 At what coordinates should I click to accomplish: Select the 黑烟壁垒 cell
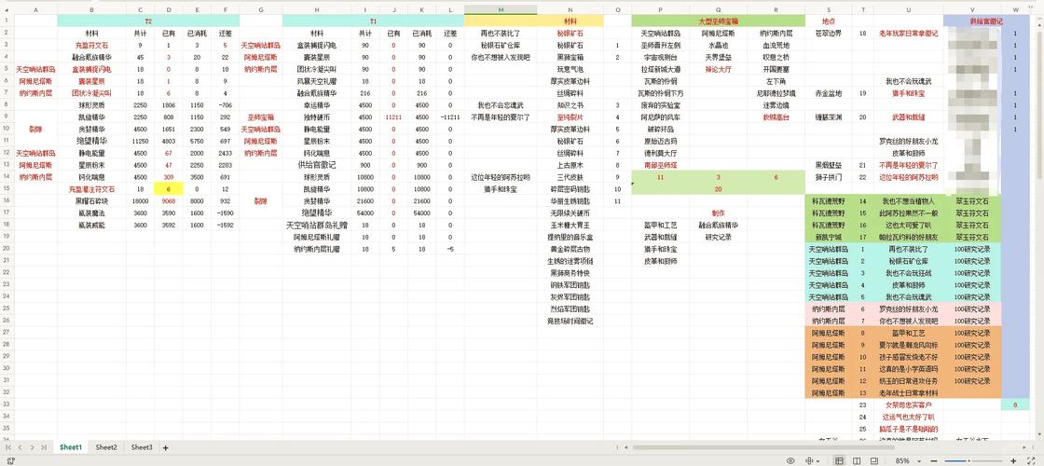tap(829, 165)
